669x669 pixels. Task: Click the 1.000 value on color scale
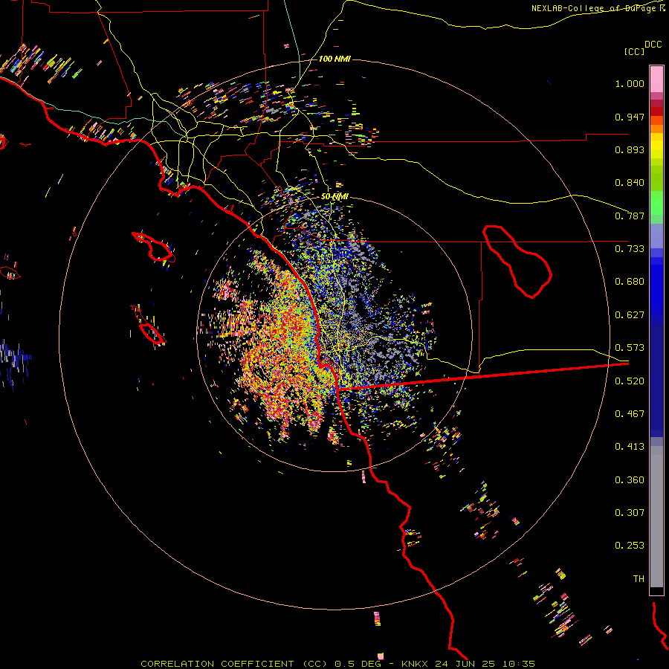coord(630,83)
